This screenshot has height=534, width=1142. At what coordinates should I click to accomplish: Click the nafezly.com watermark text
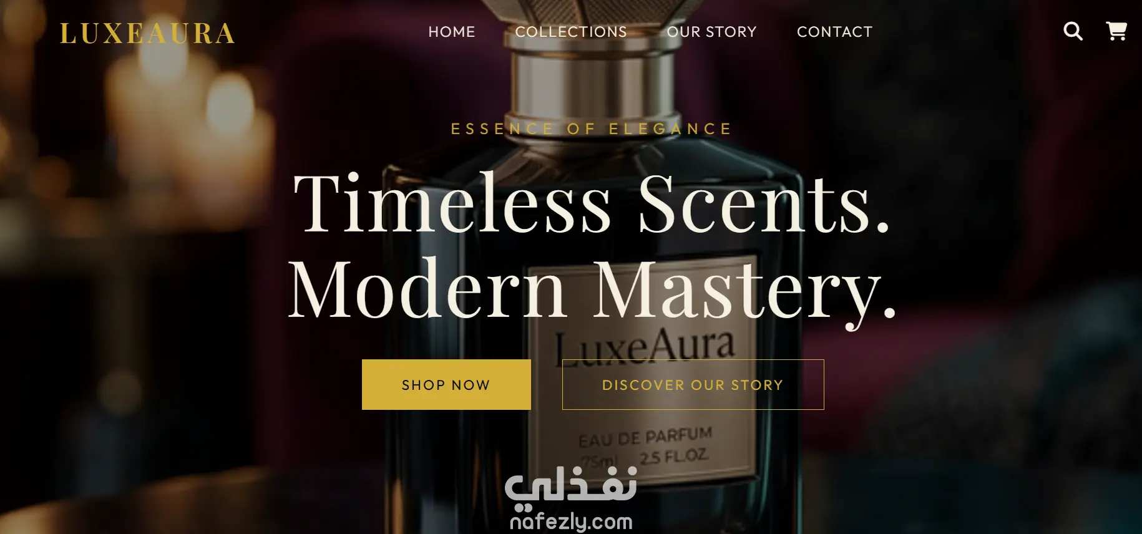pos(571,522)
